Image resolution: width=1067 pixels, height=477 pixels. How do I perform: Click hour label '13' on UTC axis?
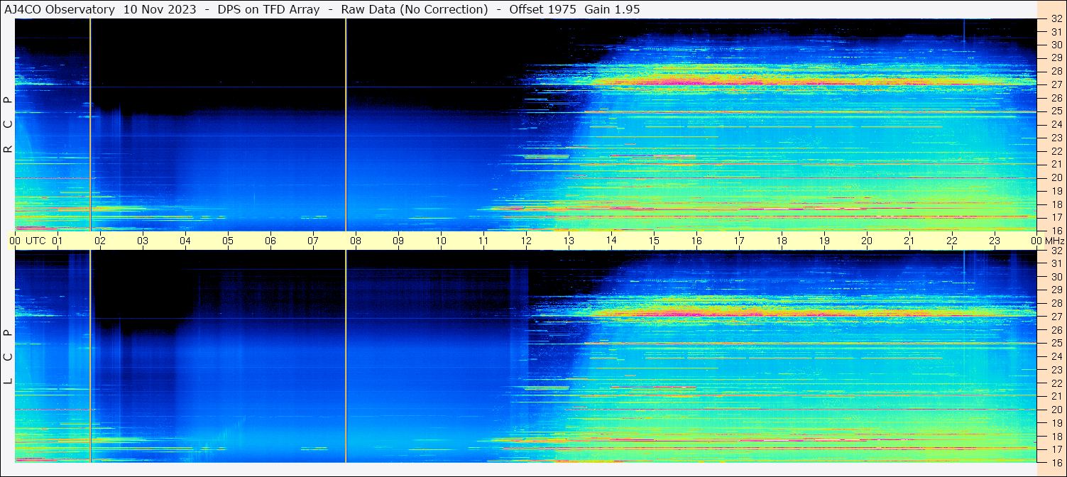click(x=569, y=241)
